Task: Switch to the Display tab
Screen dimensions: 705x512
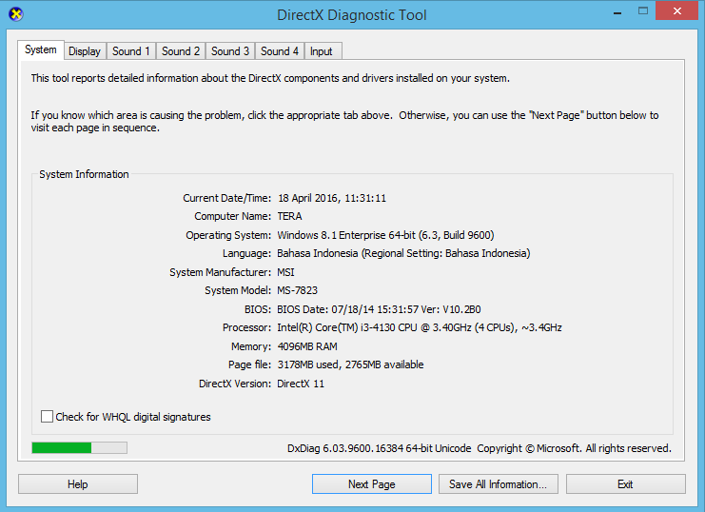Action: point(85,51)
